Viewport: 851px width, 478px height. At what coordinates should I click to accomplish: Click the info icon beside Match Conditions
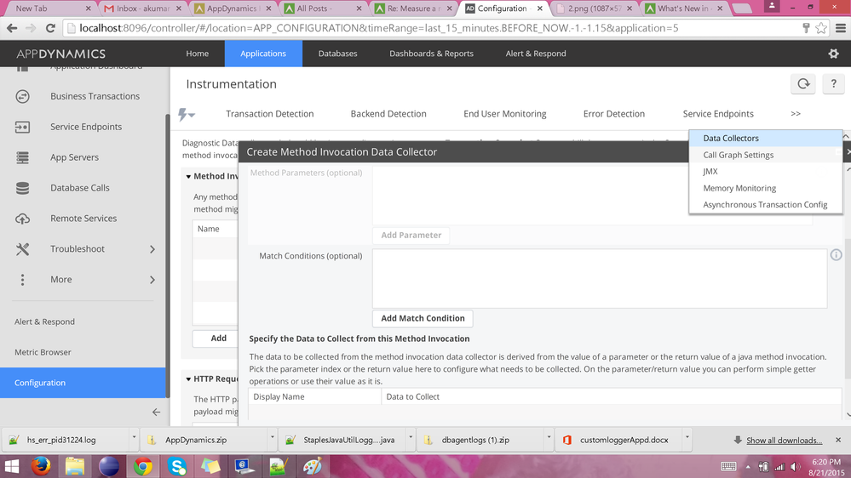pos(836,255)
